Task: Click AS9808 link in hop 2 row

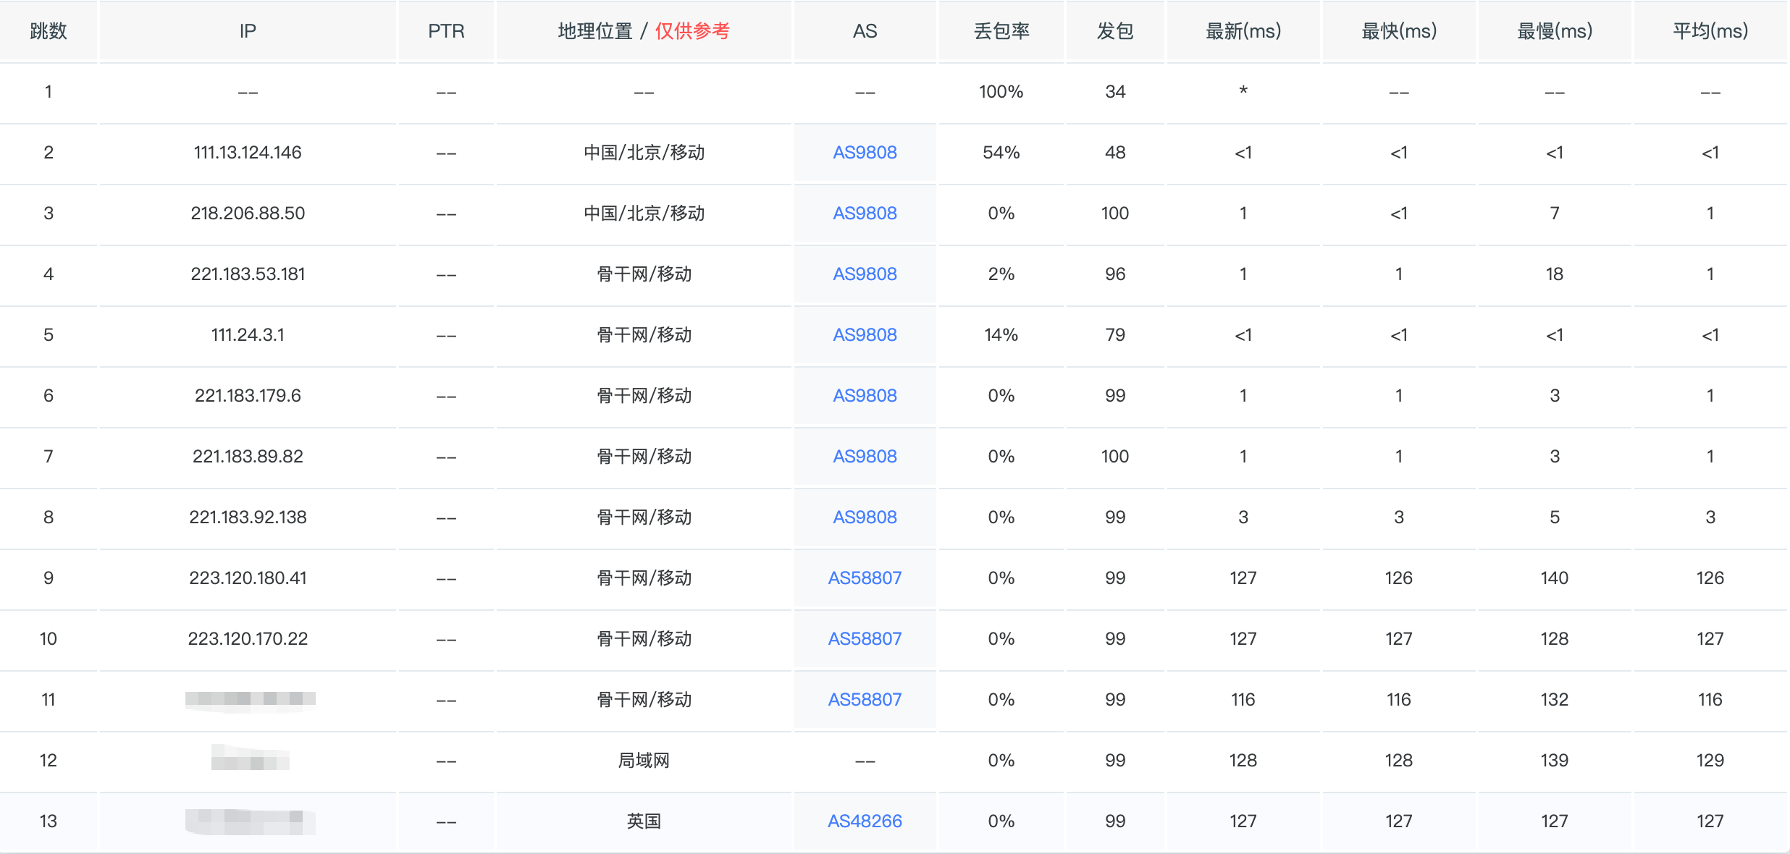Action: pos(865,153)
